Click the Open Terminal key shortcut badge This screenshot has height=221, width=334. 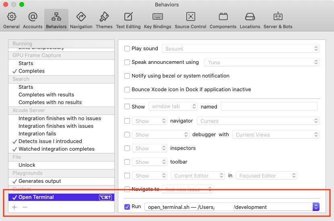[105, 197]
